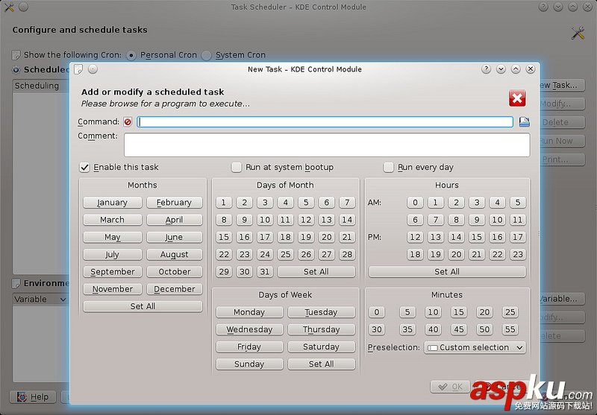
Task: Toggle minute 0 button
Action: pos(377,312)
